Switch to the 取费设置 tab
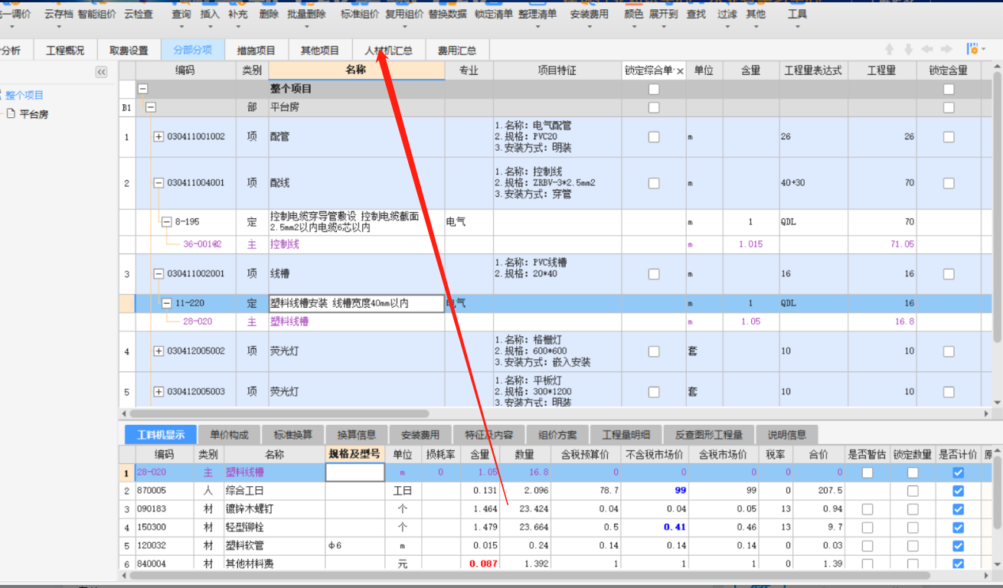The height and width of the screenshot is (588, 1003). tap(129, 51)
